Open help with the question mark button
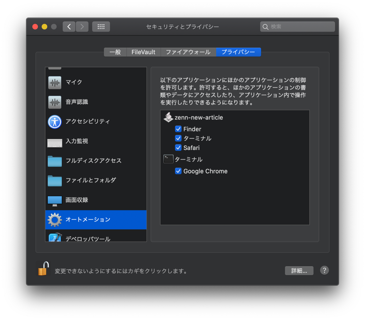 coord(324,270)
